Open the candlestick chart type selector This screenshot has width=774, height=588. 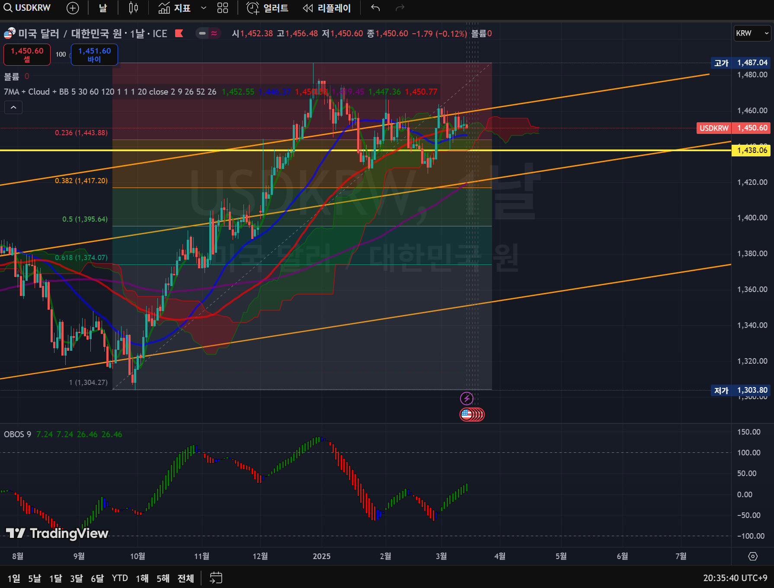(x=134, y=8)
